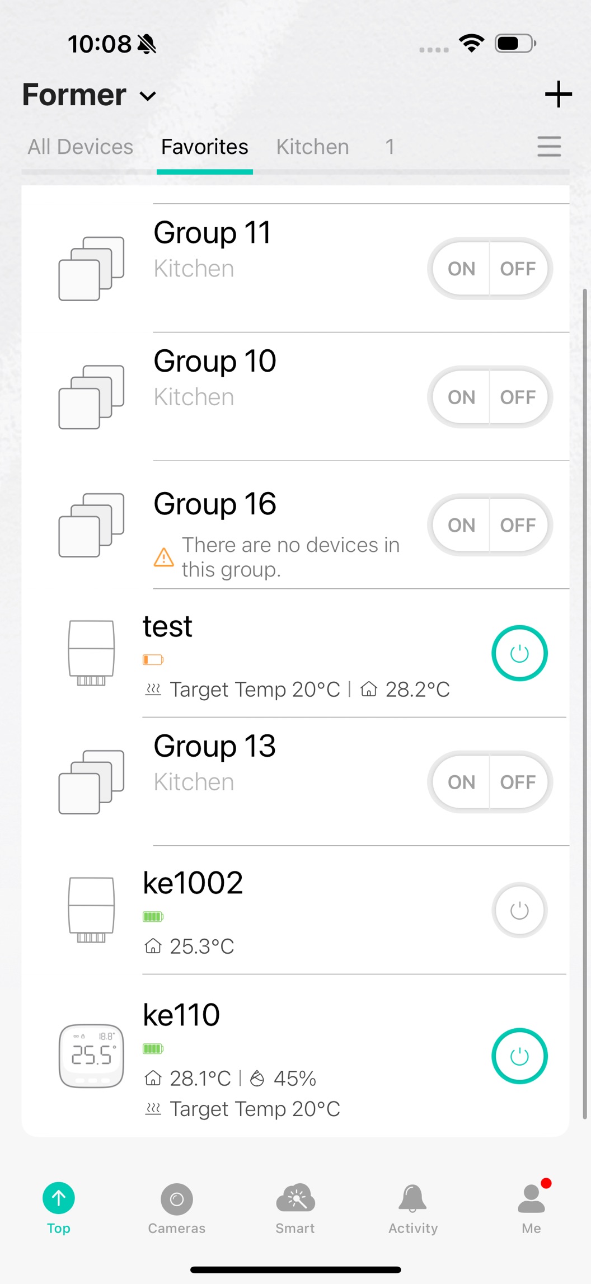Screen dimensions: 591x1284
Task: Select the tab labeled 1
Action: pyautogui.click(x=390, y=147)
